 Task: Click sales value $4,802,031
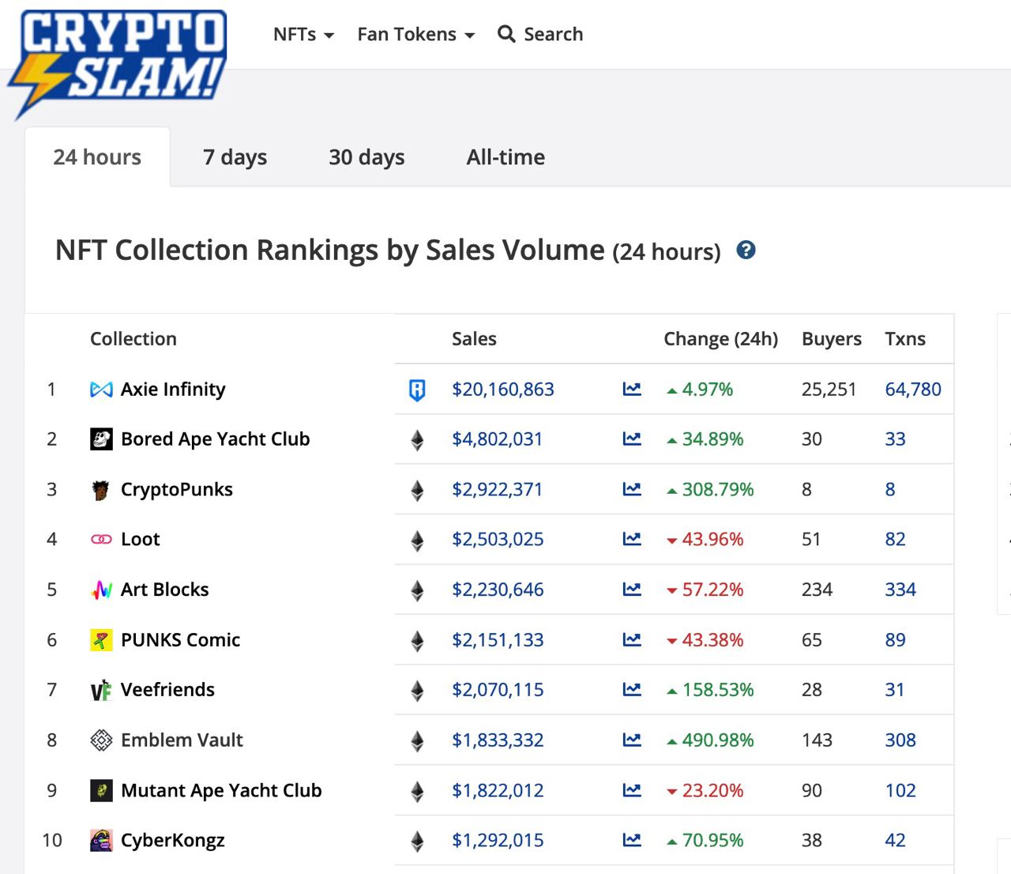coord(498,439)
